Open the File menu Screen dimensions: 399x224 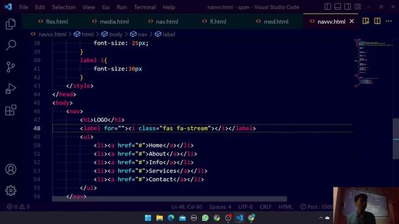(x=24, y=7)
